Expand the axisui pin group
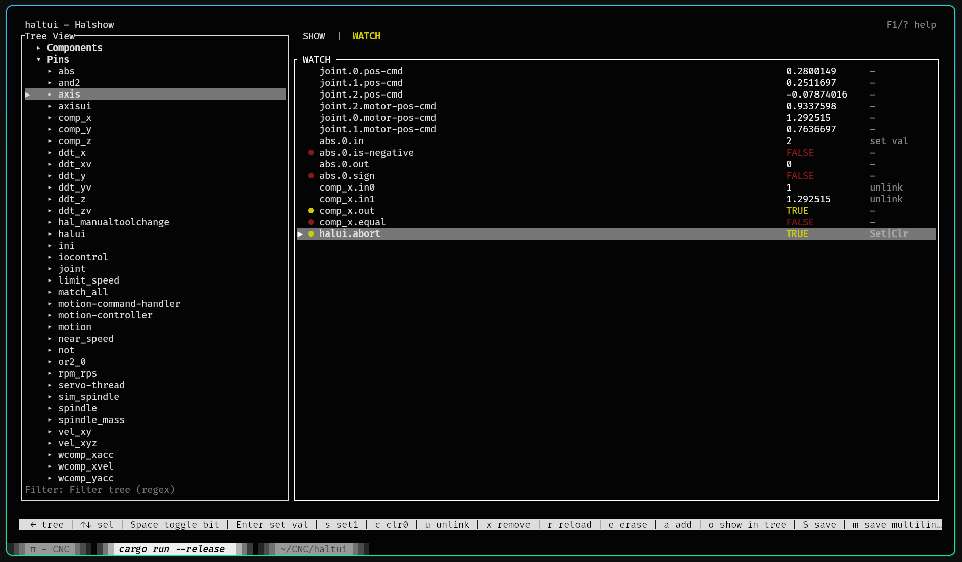The width and height of the screenshot is (962, 562). tap(50, 106)
